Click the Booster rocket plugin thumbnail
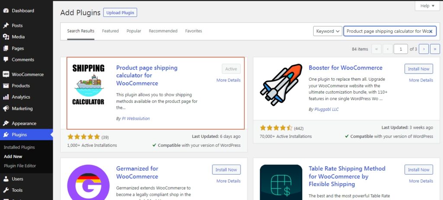 tap(281, 85)
